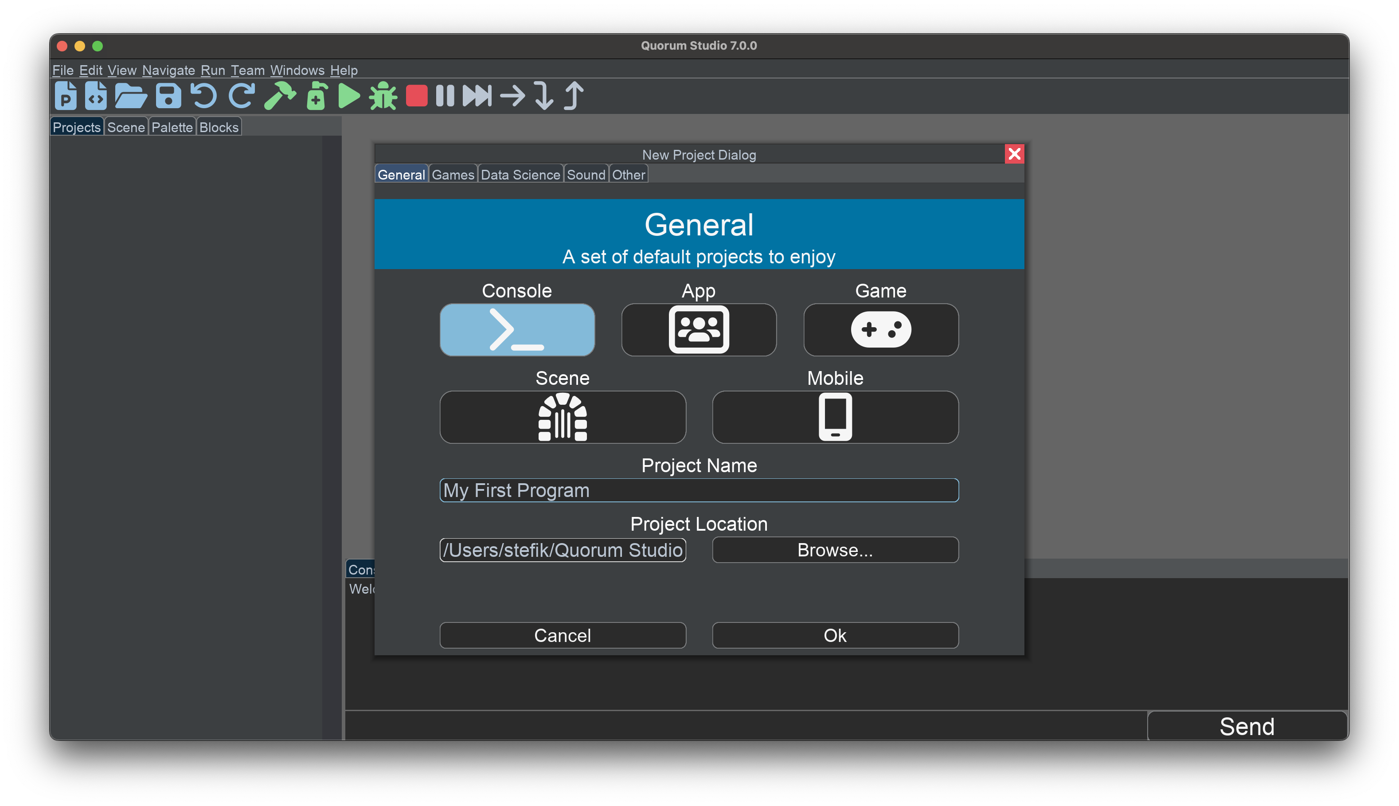Open the Edit menu
This screenshot has height=806, width=1399.
(91, 70)
